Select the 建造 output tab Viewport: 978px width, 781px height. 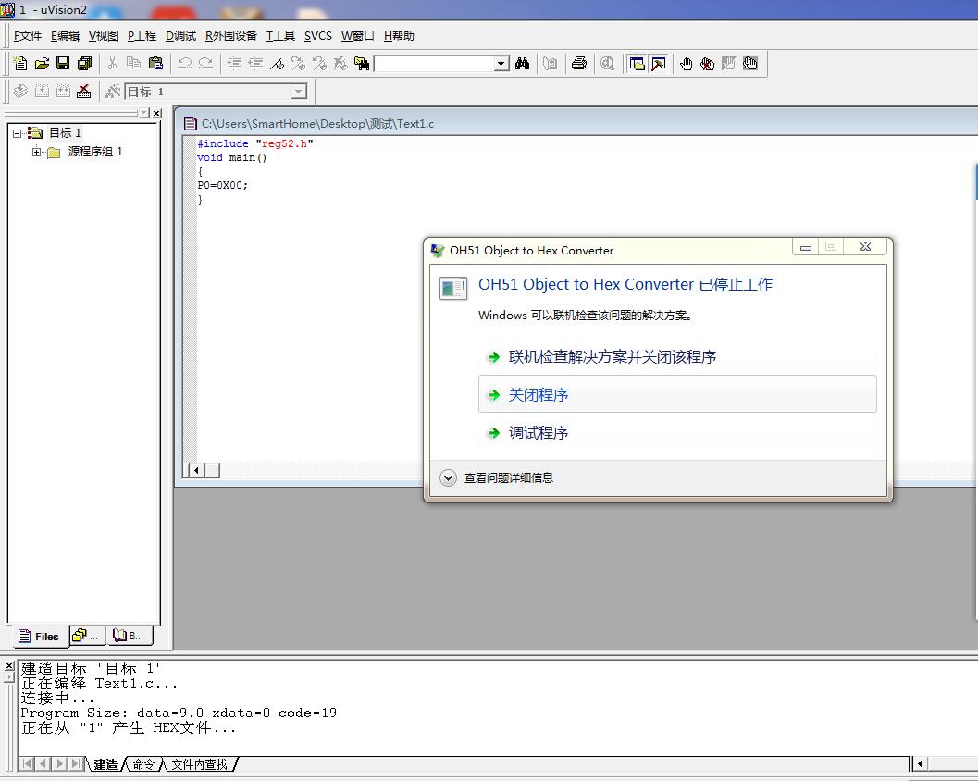106,764
